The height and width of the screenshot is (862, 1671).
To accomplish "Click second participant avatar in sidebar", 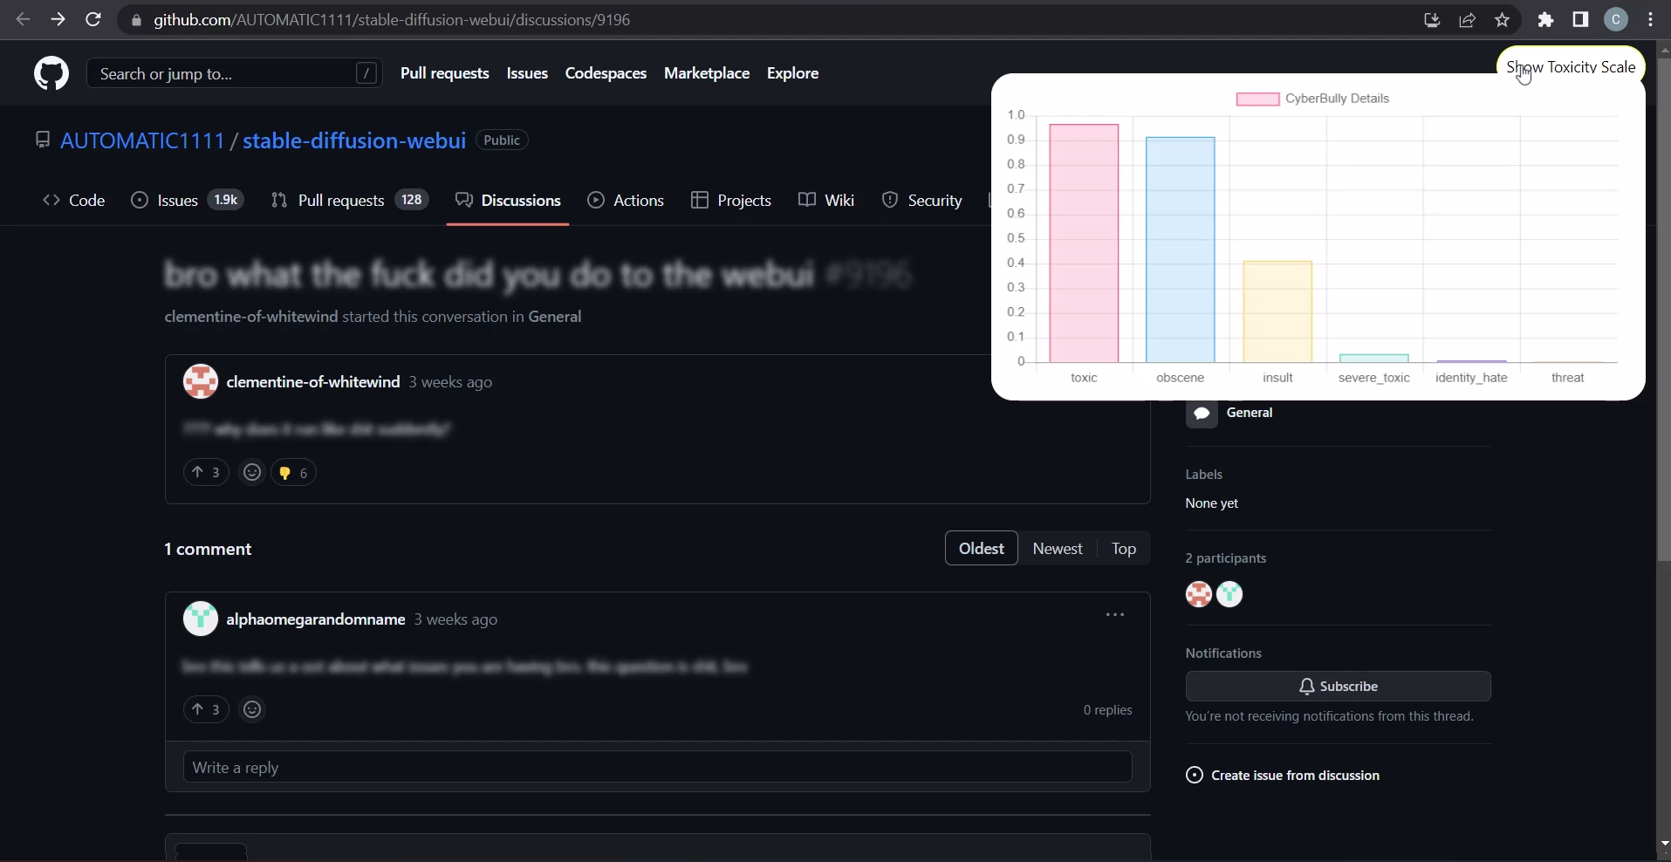I will (x=1229, y=594).
